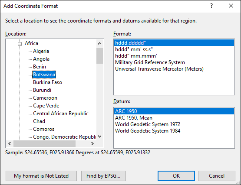Select Chad in the location list
Screen dimensions: 241x185
[x=39, y=121]
